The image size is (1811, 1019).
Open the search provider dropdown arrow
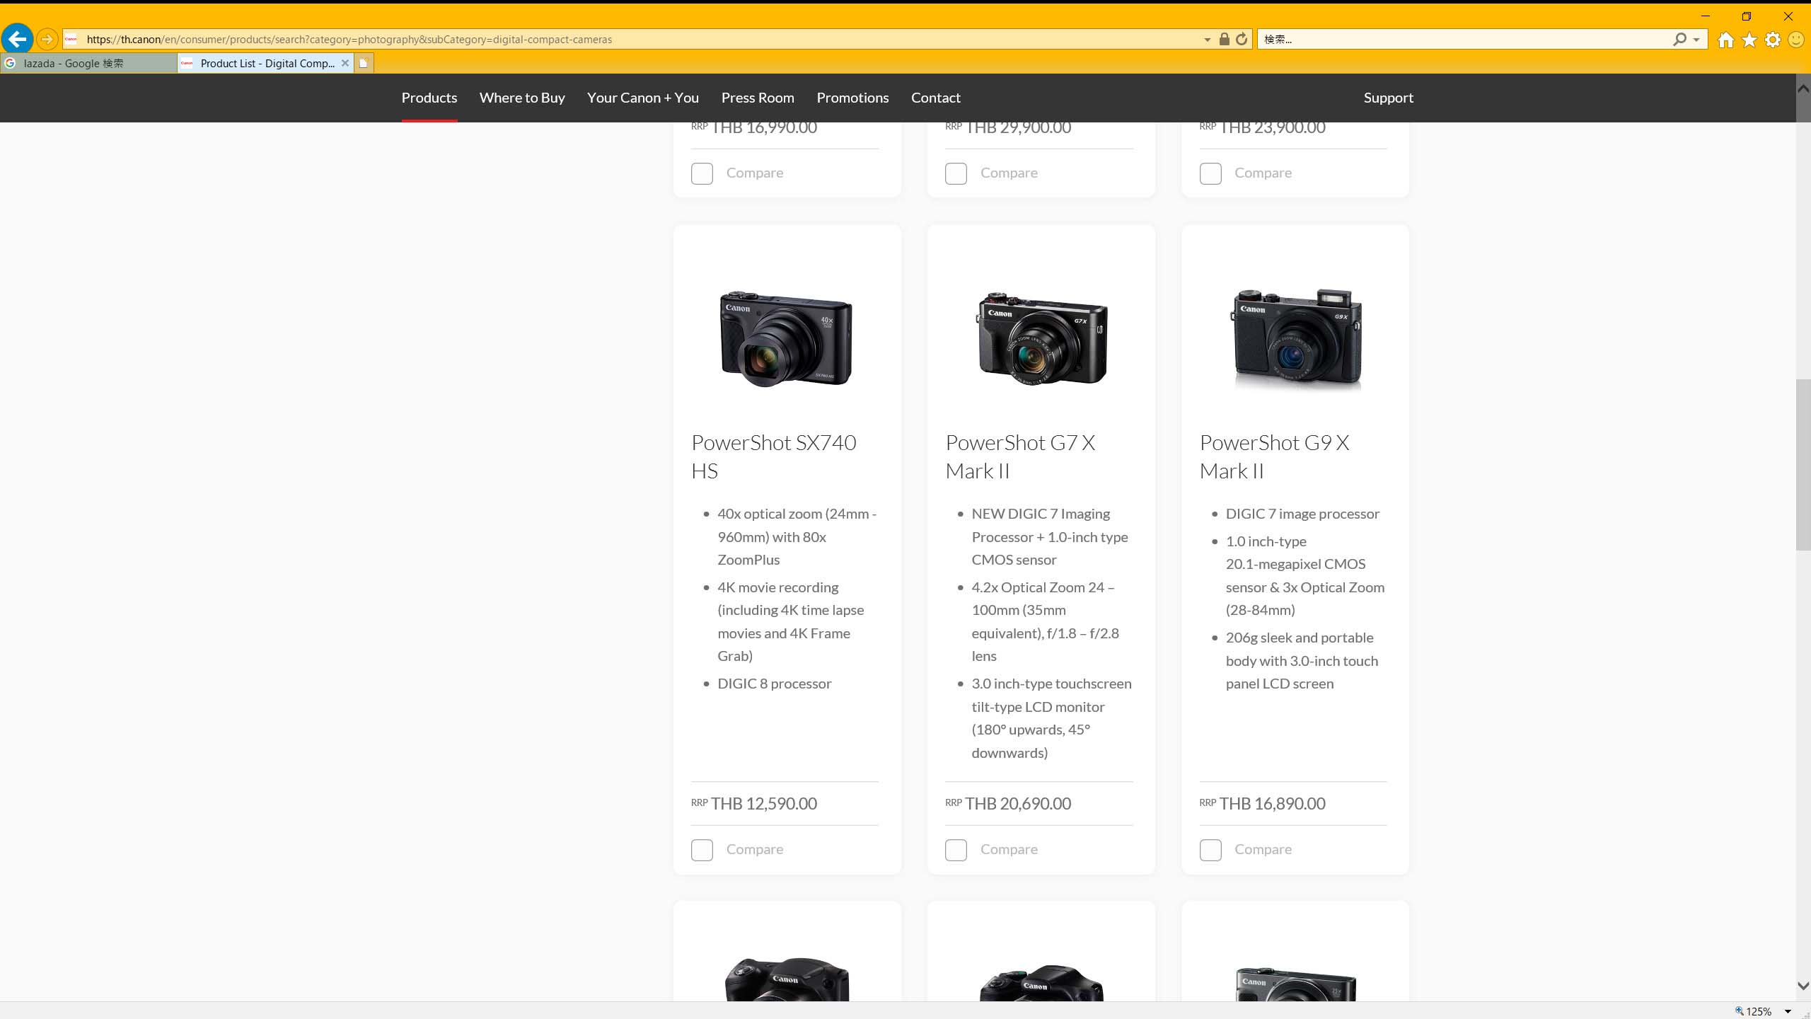click(1696, 40)
